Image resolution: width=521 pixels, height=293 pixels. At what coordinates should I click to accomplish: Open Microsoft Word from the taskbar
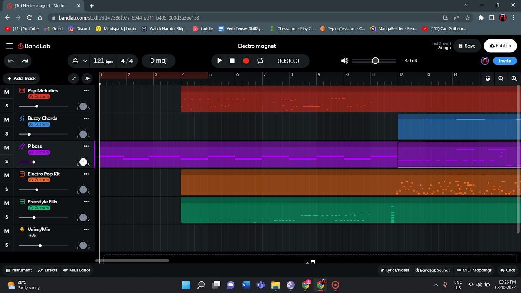click(x=245, y=285)
